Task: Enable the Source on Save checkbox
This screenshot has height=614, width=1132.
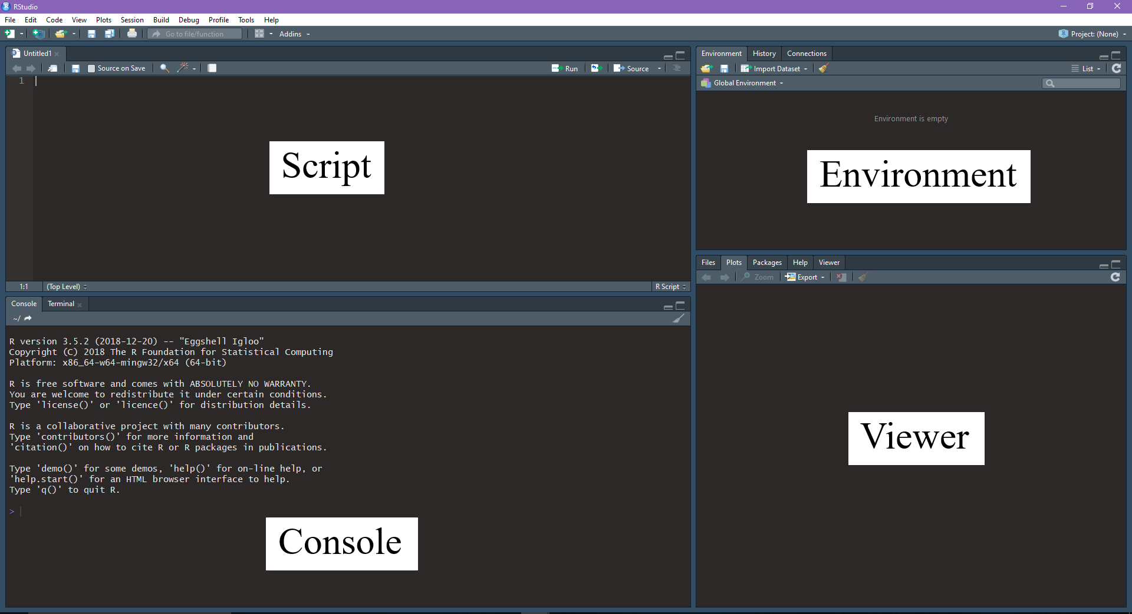Action: [91, 68]
